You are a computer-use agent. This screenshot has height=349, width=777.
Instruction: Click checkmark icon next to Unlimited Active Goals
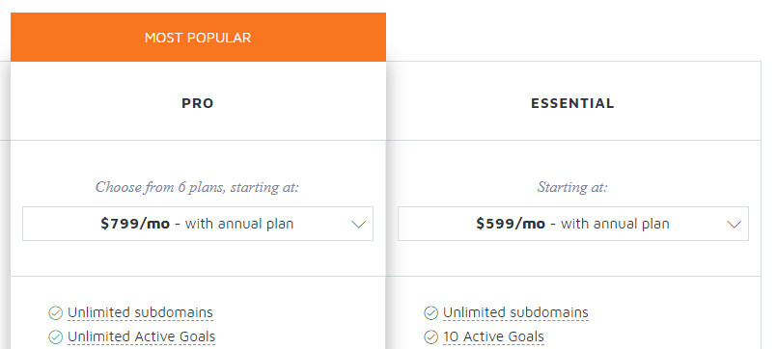[56, 337]
